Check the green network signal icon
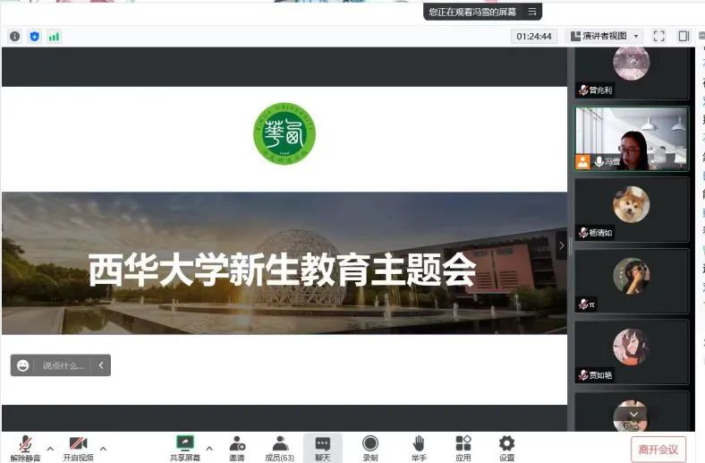Screen dimensions: 705x463 click(54, 37)
